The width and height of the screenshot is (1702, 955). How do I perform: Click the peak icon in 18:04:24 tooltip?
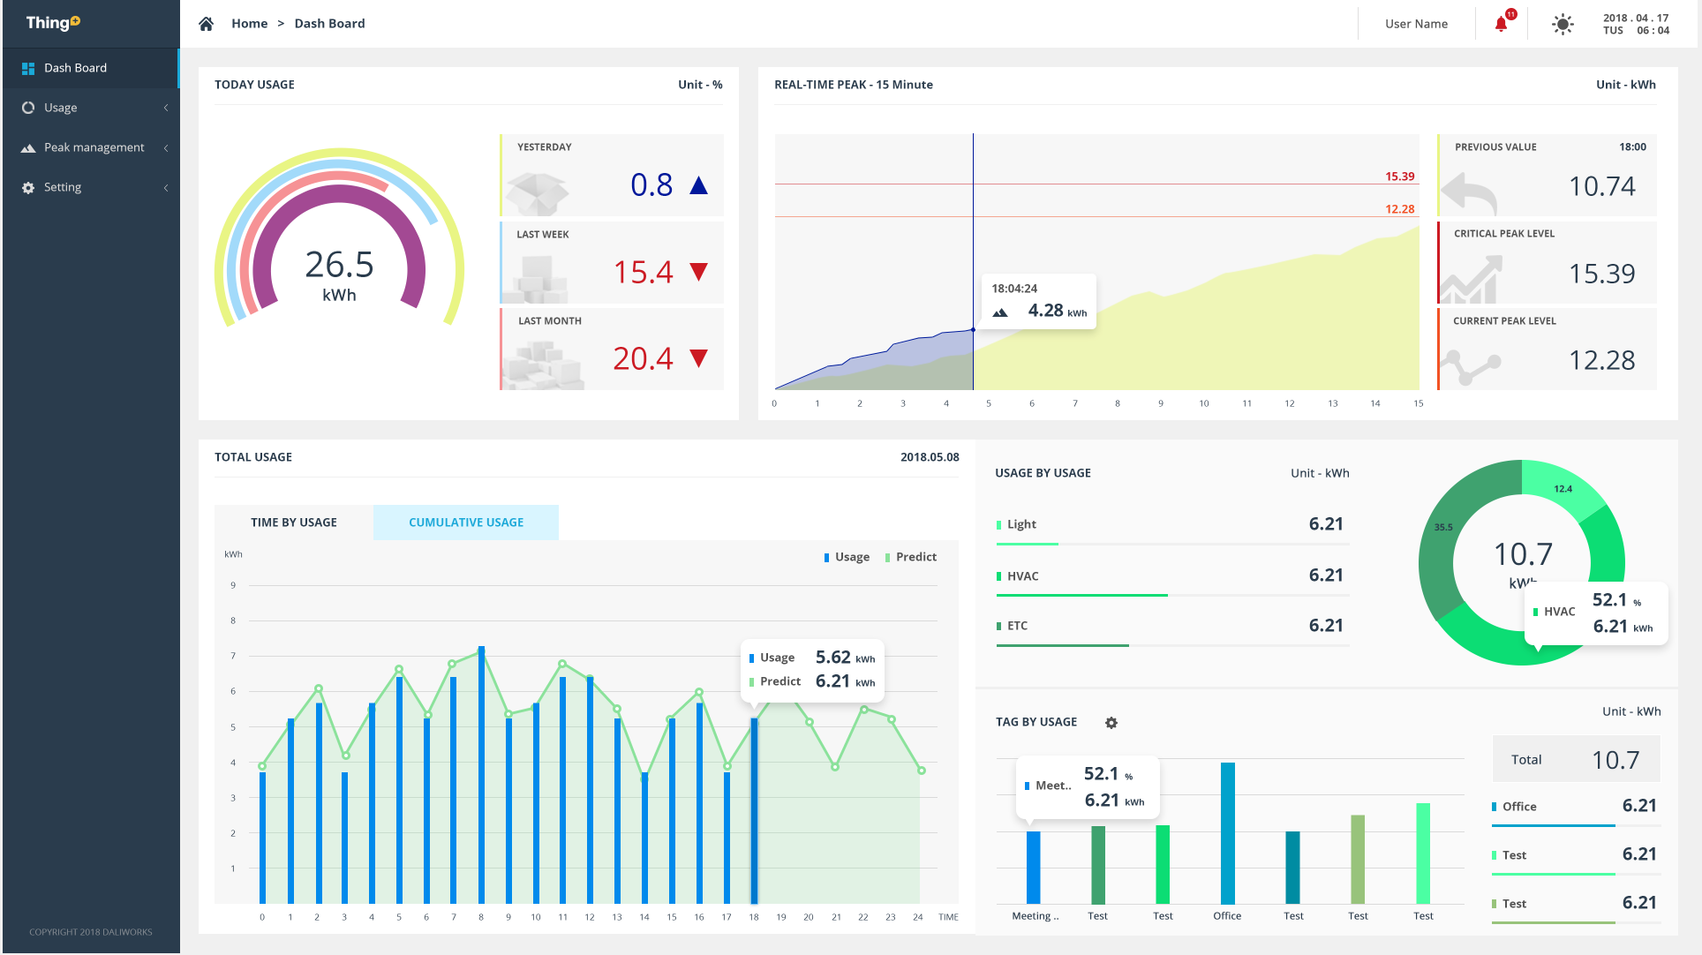pos(1000,312)
